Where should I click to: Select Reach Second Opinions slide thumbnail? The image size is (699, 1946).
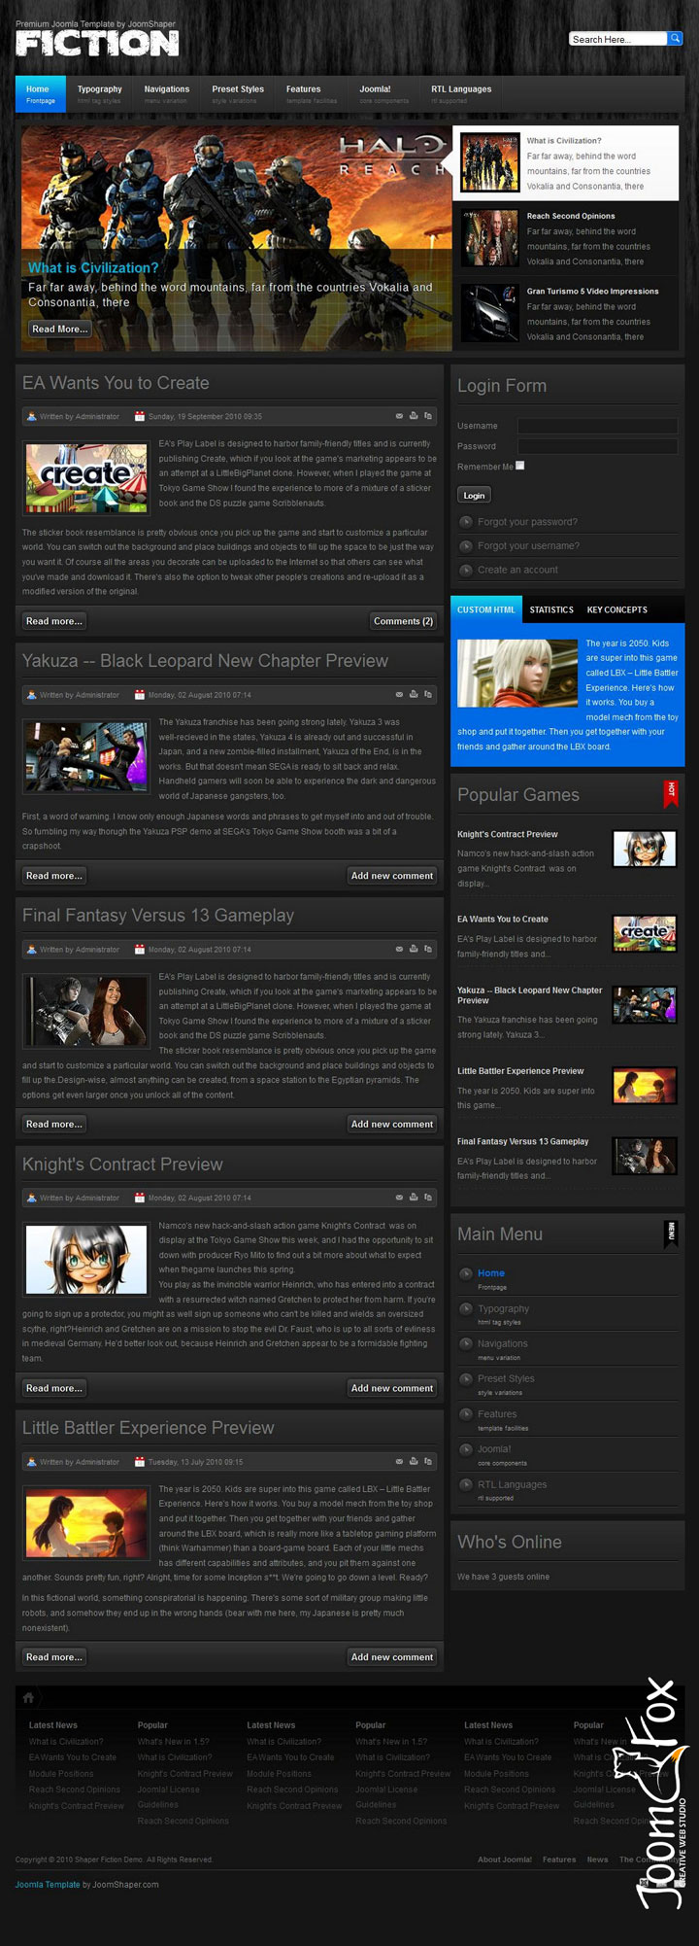click(489, 238)
